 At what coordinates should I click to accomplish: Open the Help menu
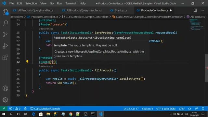(x=83, y=3)
